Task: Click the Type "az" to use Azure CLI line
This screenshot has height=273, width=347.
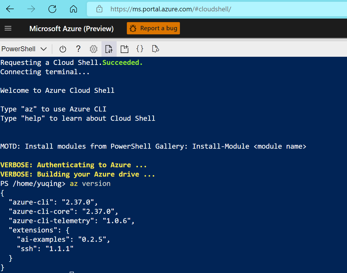Action: pyautogui.click(x=53, y=109)
